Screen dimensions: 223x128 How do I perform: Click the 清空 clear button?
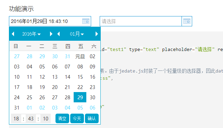click(62, 118)
